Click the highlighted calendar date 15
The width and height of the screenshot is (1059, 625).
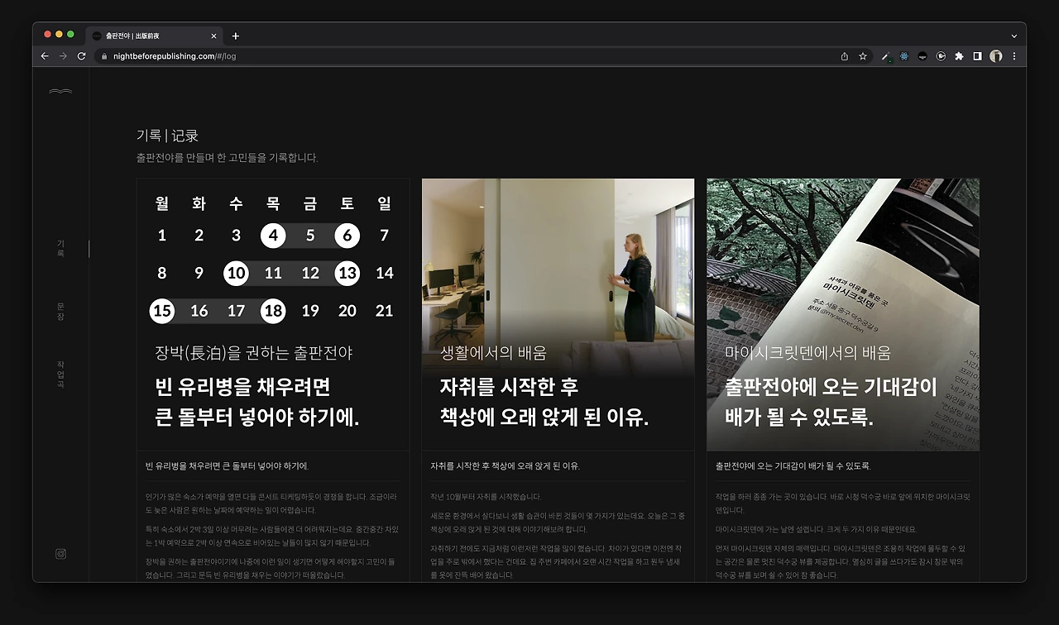click(x=162, y=311)
